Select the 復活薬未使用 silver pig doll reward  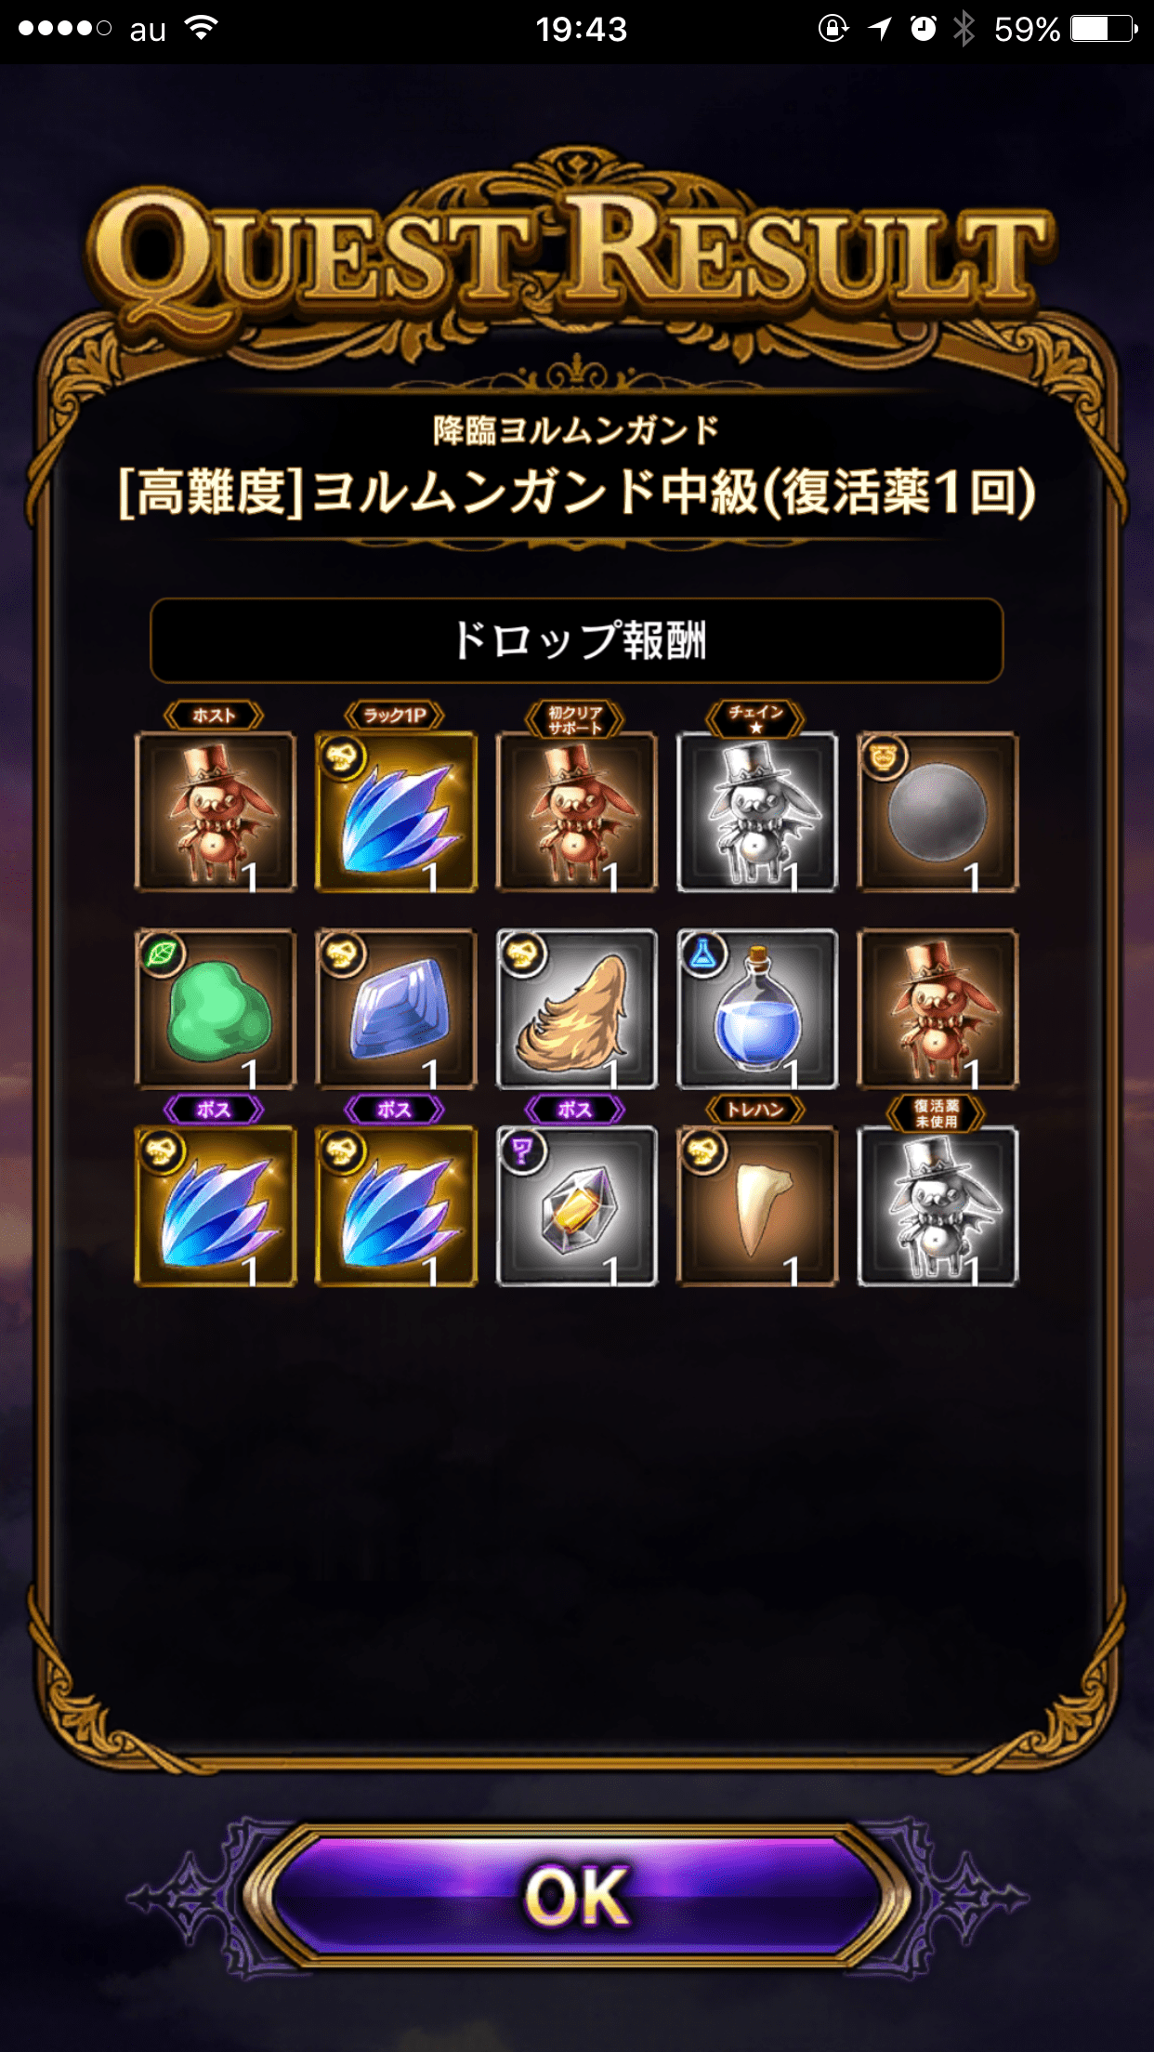click(x=937, y=1205)
